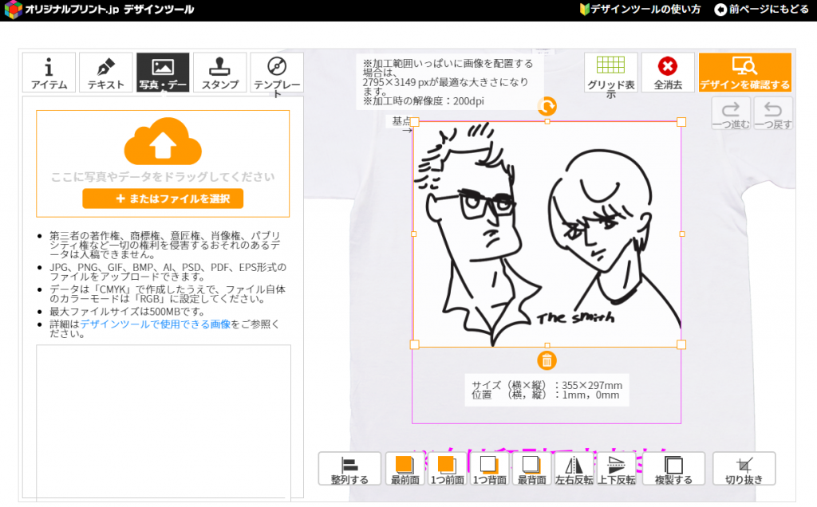
Task: Click the top-right resize handle of image
Action: pyautogui.click(x=681, y=122)
